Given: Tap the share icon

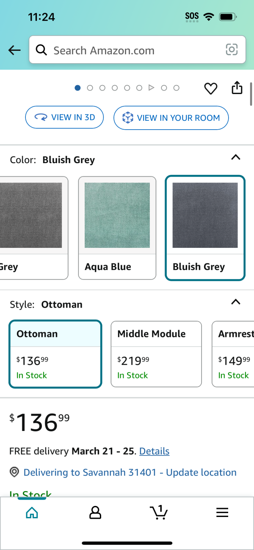Looking at the screenshot, I should click(237, 88).
